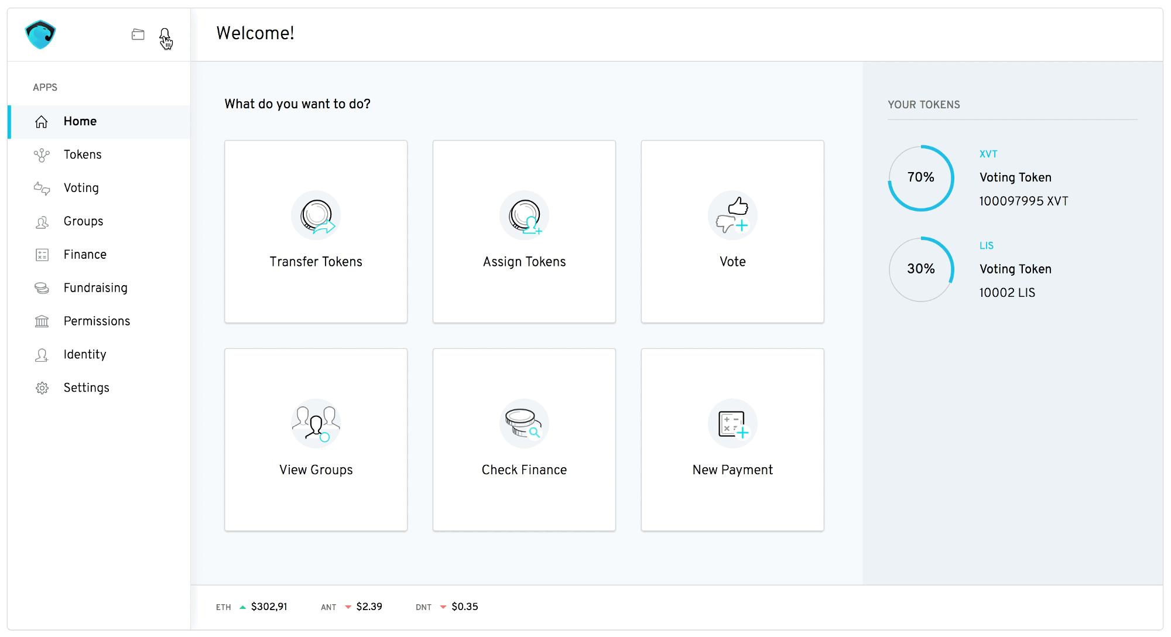This screenshot has height=637, width=1171.
Task: Click the 30% LIS progress ring
Action: coord(921,269)
